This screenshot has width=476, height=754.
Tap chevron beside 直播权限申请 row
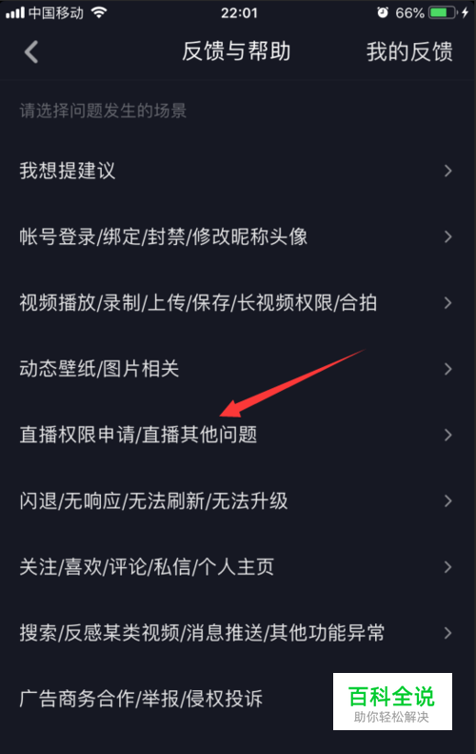pos(447,435)
